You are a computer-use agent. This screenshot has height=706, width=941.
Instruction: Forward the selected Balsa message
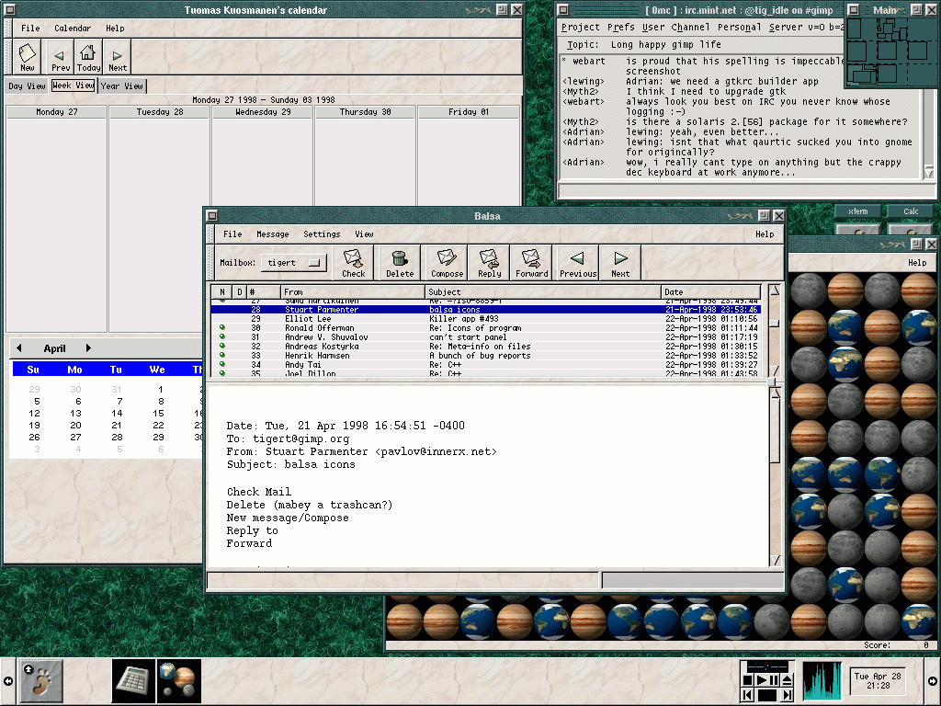tap(532, 262)
